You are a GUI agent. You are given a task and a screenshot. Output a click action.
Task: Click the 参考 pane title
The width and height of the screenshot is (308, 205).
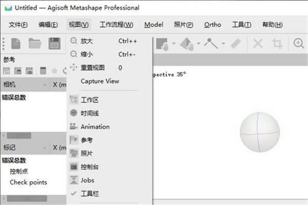[x=9, y=60]
